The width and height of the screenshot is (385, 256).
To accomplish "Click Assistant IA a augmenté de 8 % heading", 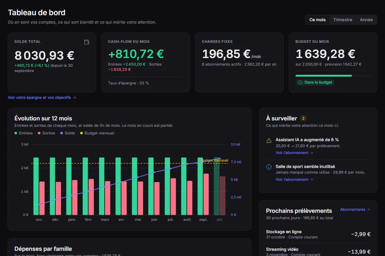I will tap(307, 140).
